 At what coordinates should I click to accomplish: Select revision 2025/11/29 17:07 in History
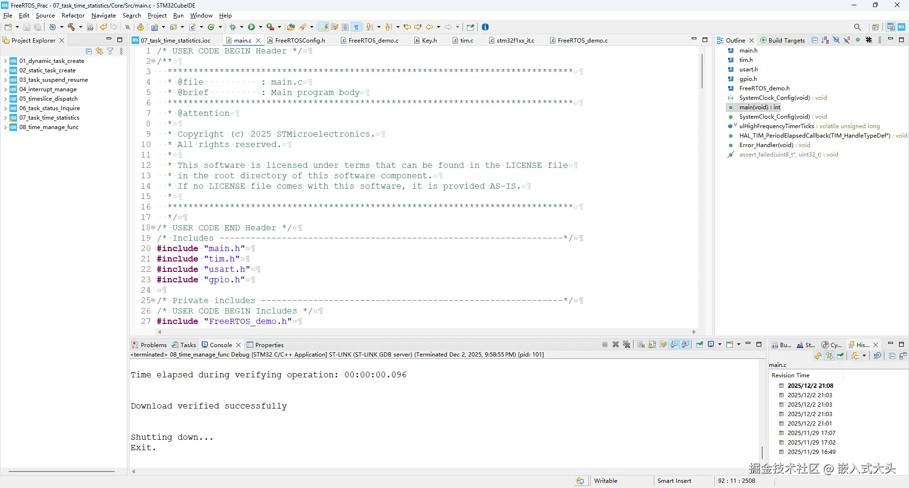(811, 433)
